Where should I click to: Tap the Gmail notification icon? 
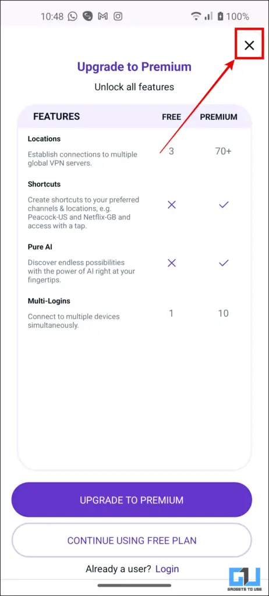tap(102, 16)
